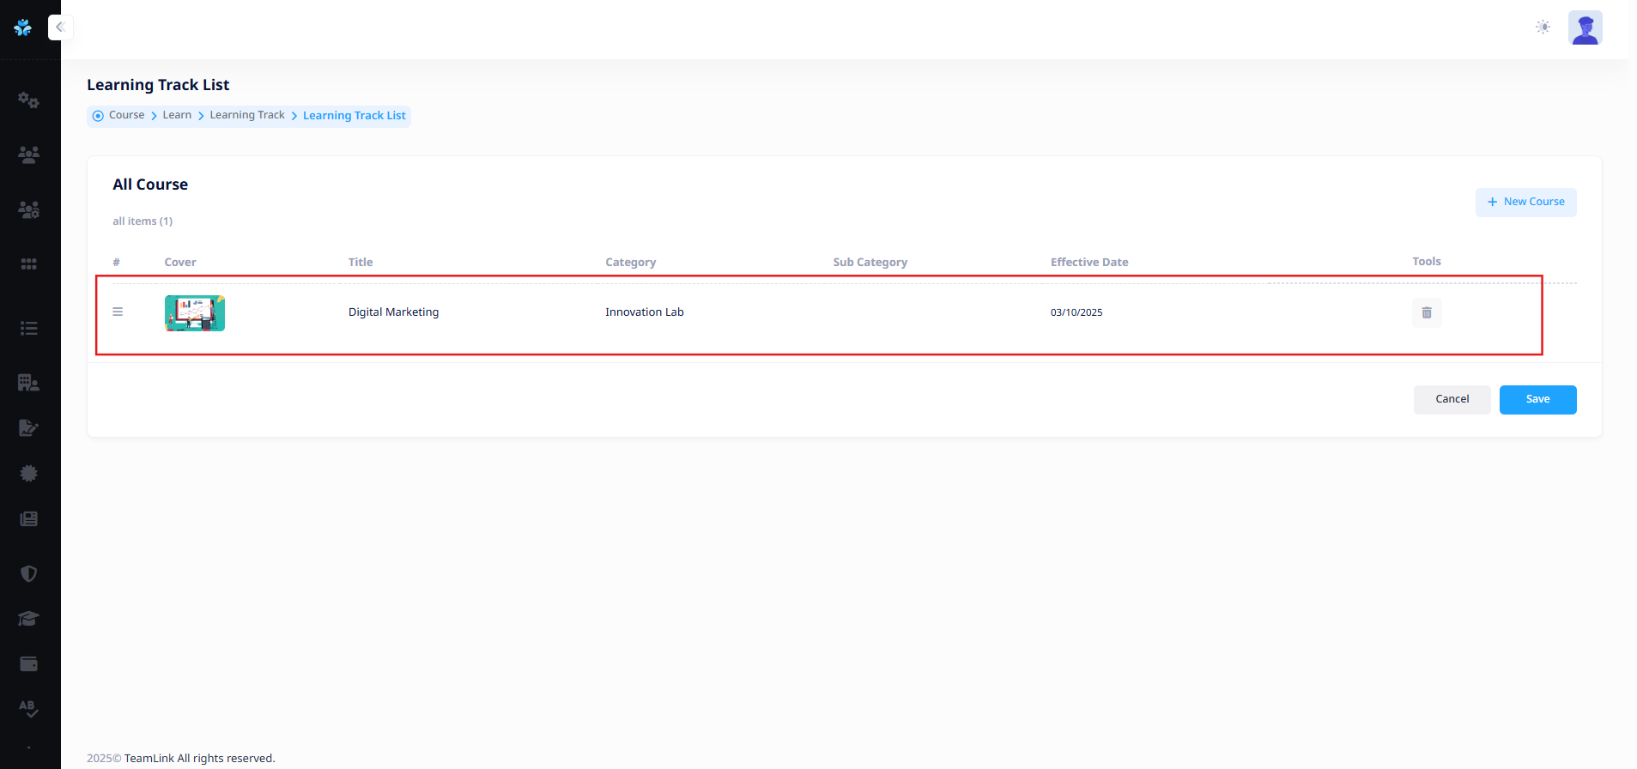The width and height of the screenshot is (1637, 769).
Task: Click the Cancel button
Action: (1452, 400)
